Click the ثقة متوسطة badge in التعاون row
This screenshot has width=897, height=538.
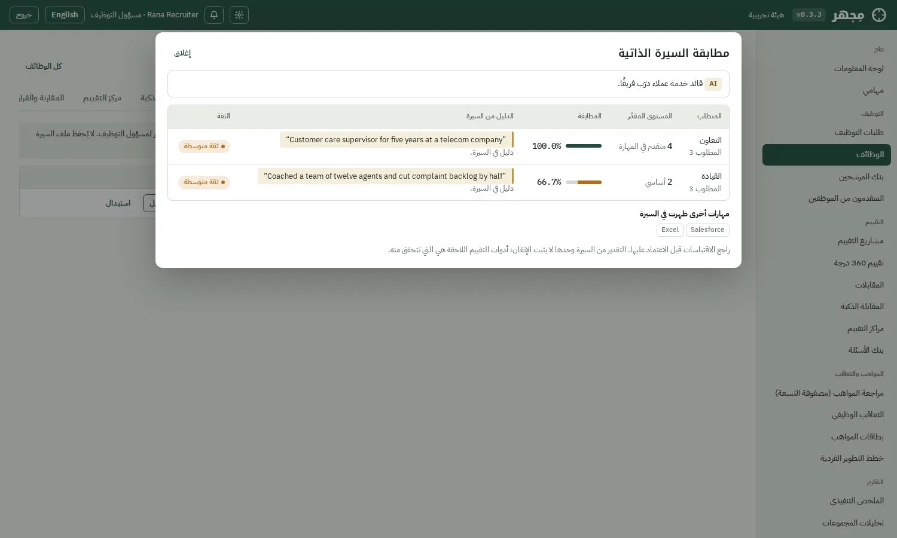click(204, 146)
